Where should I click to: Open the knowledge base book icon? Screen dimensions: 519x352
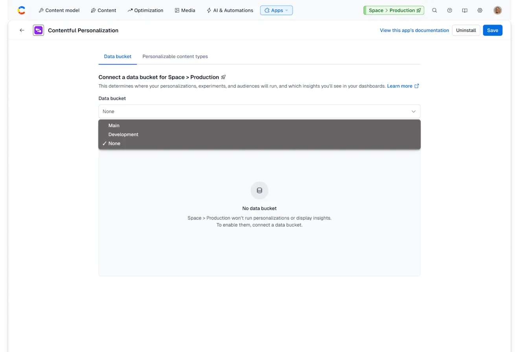tap(465, 10)
